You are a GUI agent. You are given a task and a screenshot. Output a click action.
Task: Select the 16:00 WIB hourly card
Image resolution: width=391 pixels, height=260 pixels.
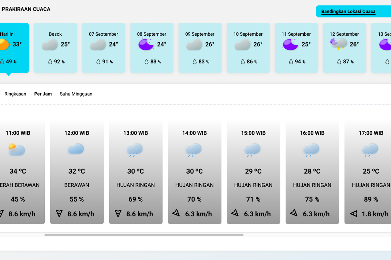click(312, 172)
